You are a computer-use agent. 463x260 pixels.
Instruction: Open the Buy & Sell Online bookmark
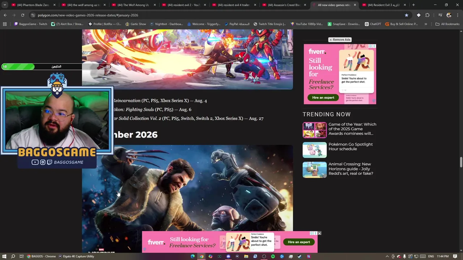coord(402,24)
